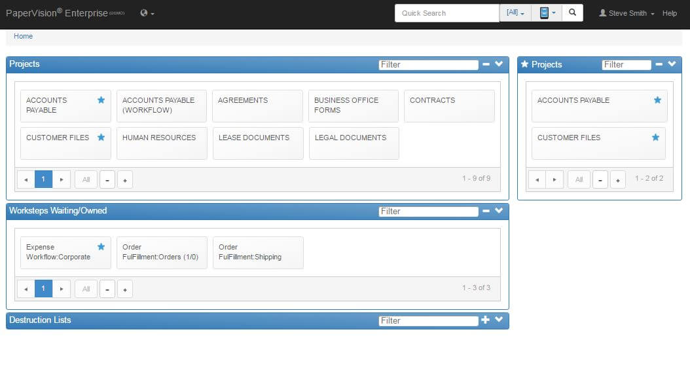The width and height of the screenshot is (690, 374).
Task: Click the minus button in Worksteps pager
Action: click(x=107, y=289)
